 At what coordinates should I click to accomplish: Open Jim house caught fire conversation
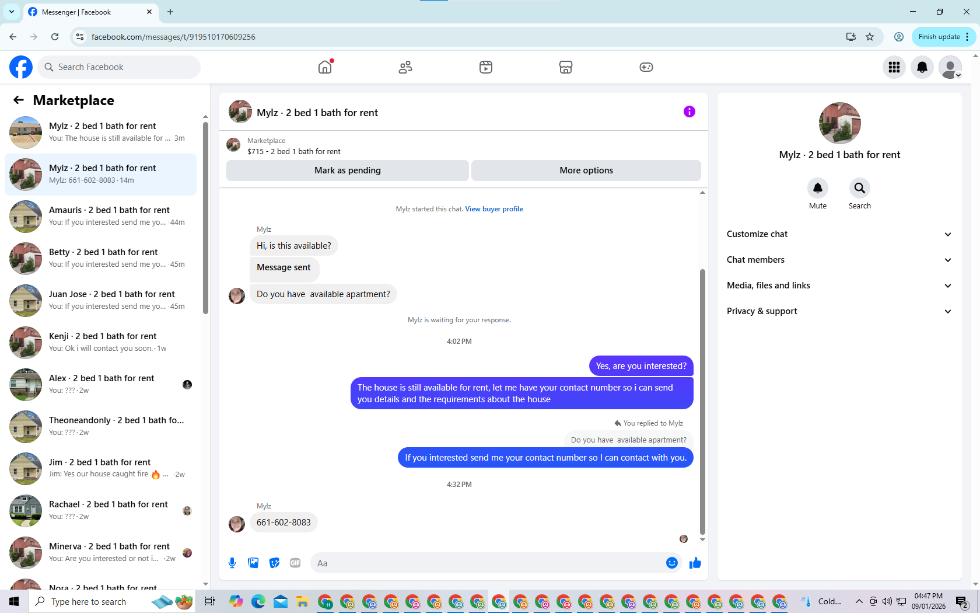(x=101, y=469)
